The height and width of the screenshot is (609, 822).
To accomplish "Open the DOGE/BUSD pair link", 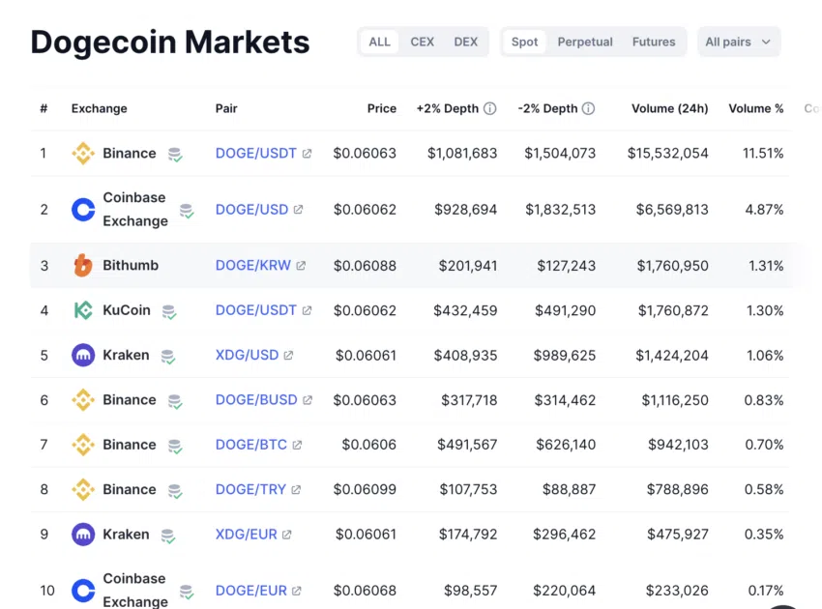I will click(x=256, y=400).
